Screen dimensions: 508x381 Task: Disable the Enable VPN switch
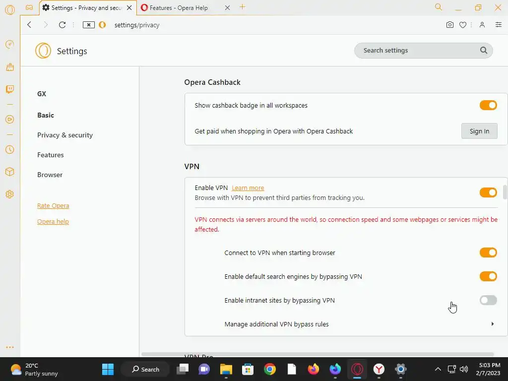488,192
